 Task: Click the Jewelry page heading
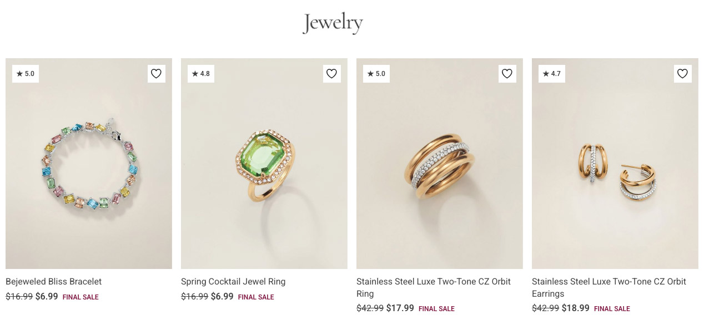(x=333, y=22)
